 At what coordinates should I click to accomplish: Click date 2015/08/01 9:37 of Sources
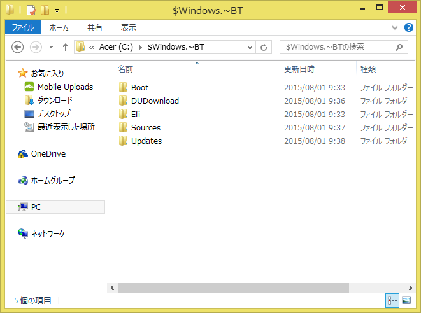tap(315, 128)
